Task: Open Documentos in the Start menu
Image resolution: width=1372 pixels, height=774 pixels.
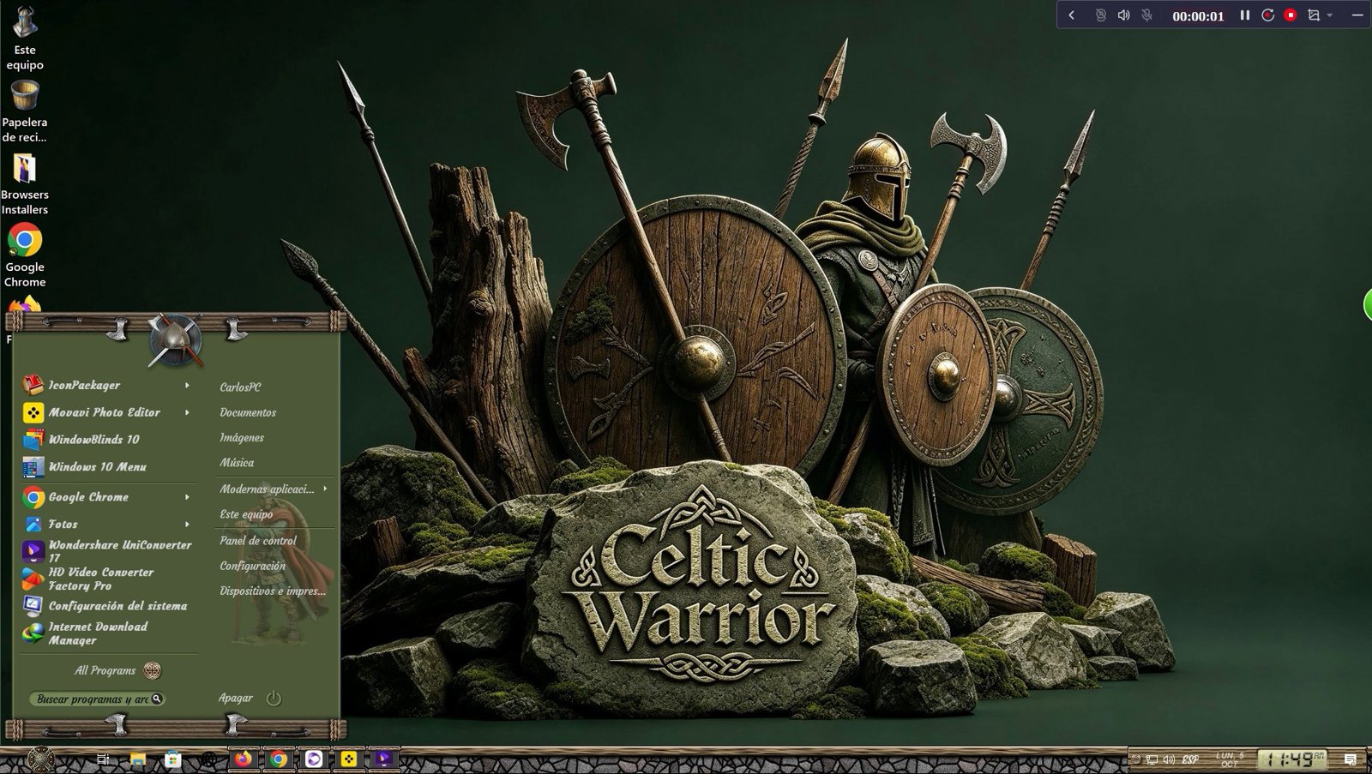Action: (248, 412)
